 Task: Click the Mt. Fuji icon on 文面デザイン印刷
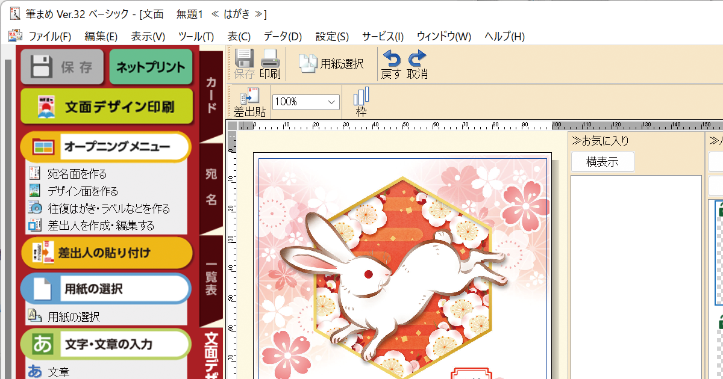click(x=47, y=106)
